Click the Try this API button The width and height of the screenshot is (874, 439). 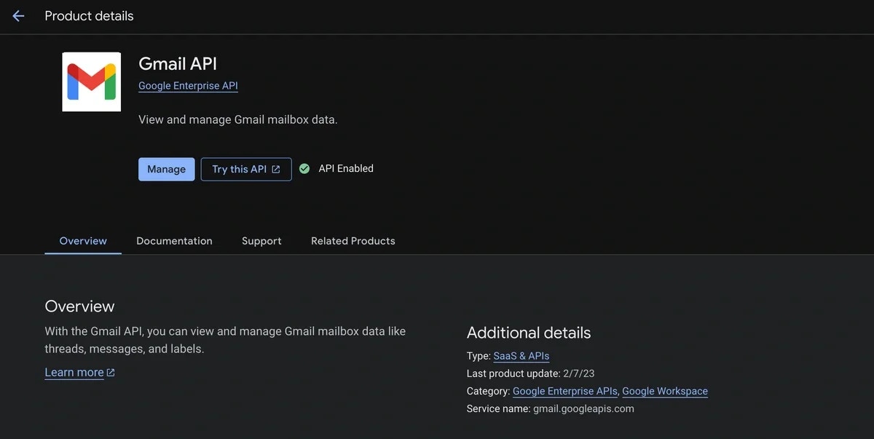coord(246,169)
